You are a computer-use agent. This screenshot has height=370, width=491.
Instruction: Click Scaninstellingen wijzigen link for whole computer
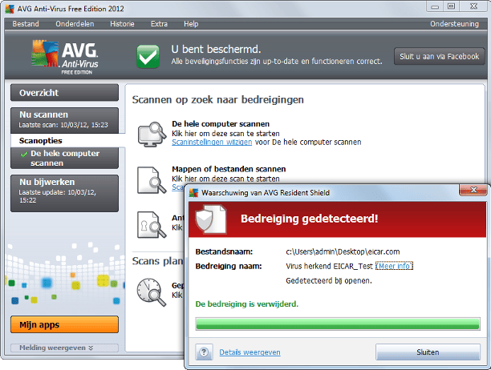(212, 143)
